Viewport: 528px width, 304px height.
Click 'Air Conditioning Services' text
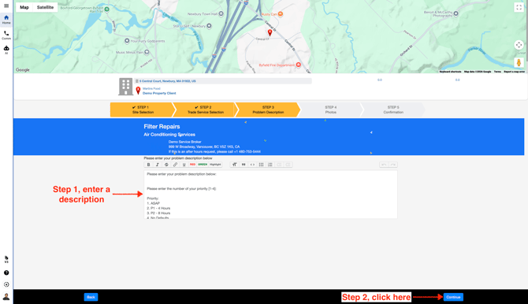click(x=169, y=135)
